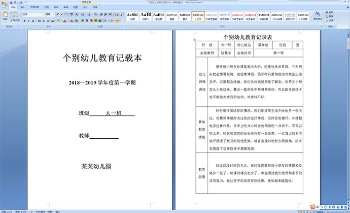
Task: Apply numbered list
Action: tap(89, 14)
